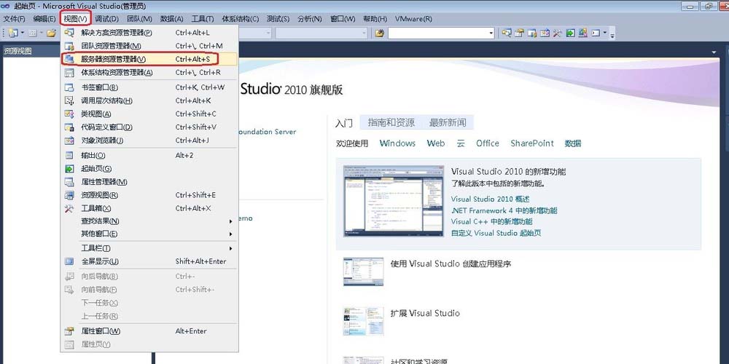Click the 资源视图 icon in menu

point(69,195)
